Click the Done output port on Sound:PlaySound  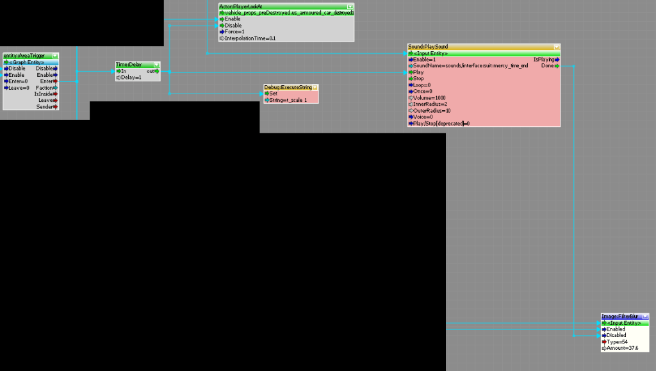pyautogui.click(x=557, y=66)
